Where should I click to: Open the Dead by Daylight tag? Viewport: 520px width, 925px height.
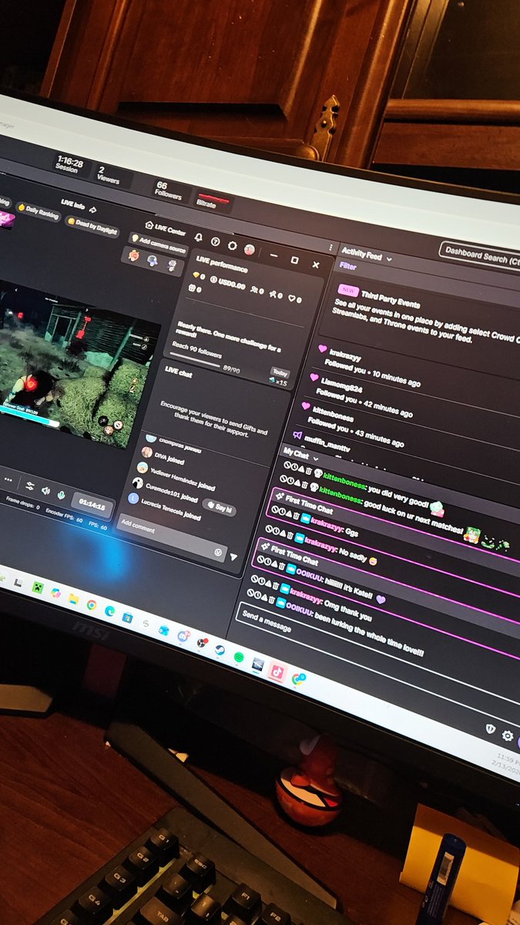pyautogui.click(x=92, y=225)
